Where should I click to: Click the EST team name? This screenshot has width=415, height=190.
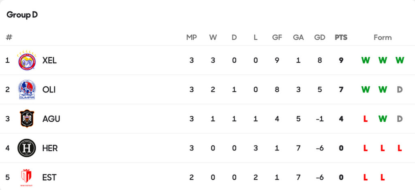(49, 177)
